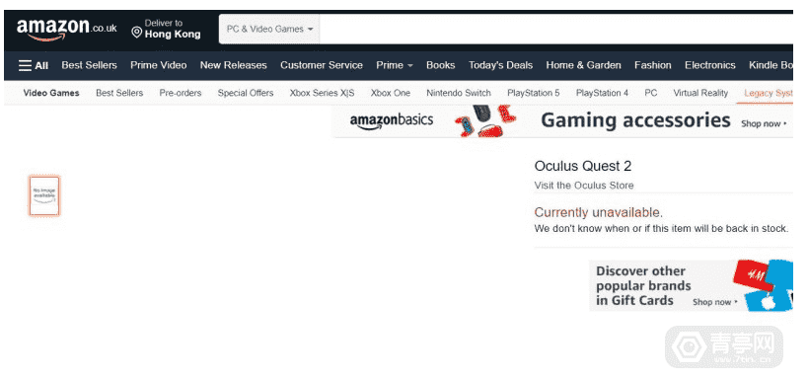Open Home & Garden department
This screenshot has width=807, height=380.
pyautogui.click(x=583, y=65)
